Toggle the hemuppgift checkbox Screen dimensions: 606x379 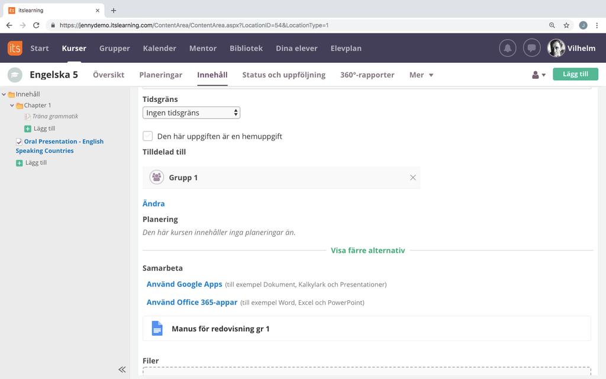tap(147, 136)
